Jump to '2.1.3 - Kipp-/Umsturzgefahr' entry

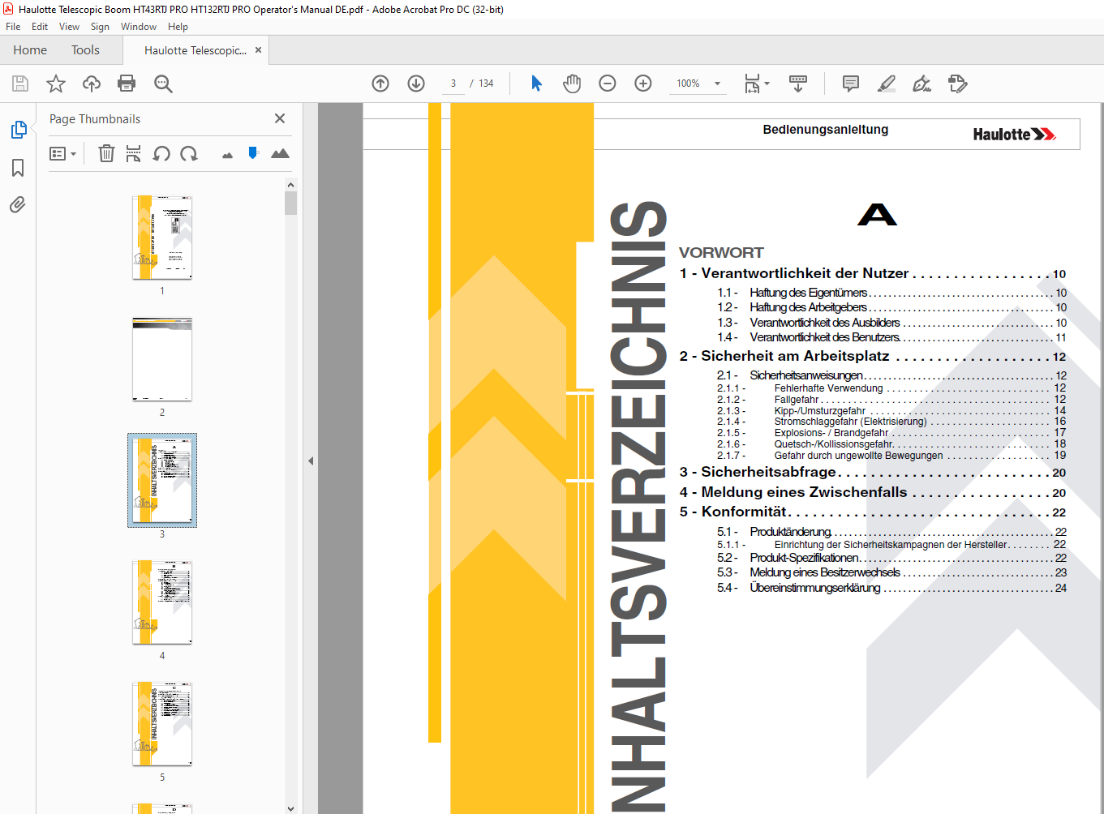click(x=891, y=411)
